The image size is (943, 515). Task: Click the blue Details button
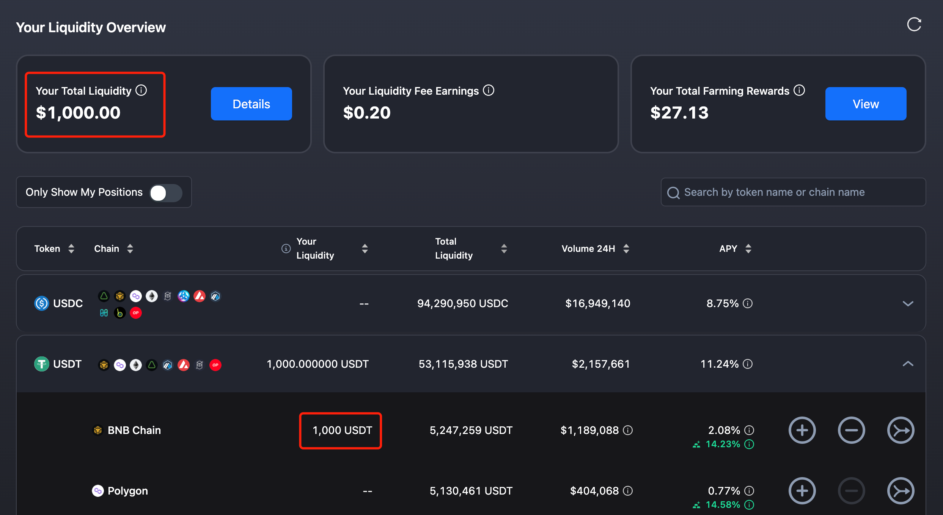251,104
